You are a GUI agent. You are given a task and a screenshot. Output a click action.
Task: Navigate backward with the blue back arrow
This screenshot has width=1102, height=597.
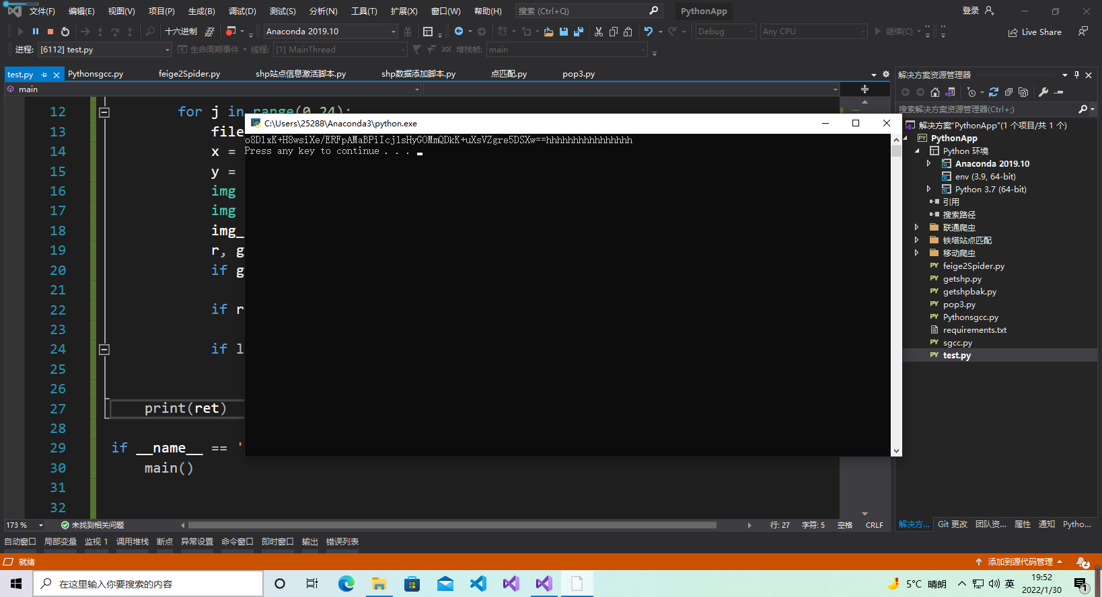459,32
